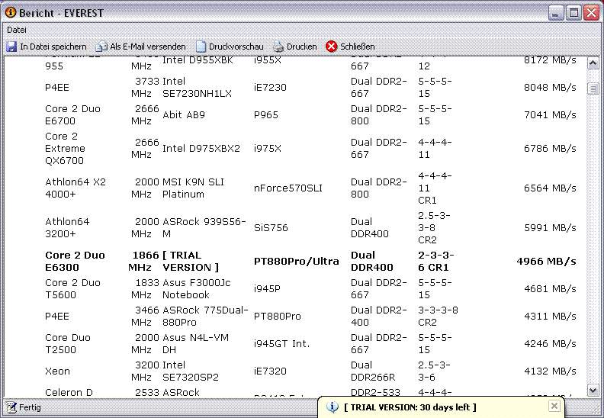Click Asus F3000Jc Notebook cell

point(197,288)
